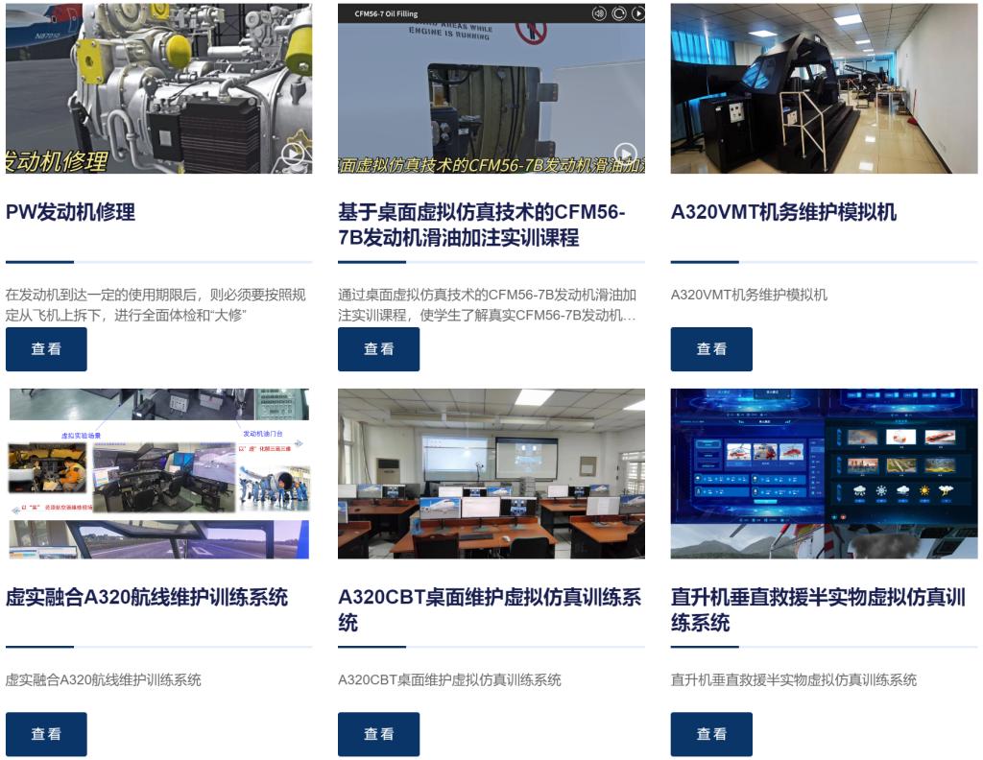The image size is (983, 760).
Task: Click description text 通过桌面虚拟仿真技术的CFM56-7B
Action: point(487,304)
